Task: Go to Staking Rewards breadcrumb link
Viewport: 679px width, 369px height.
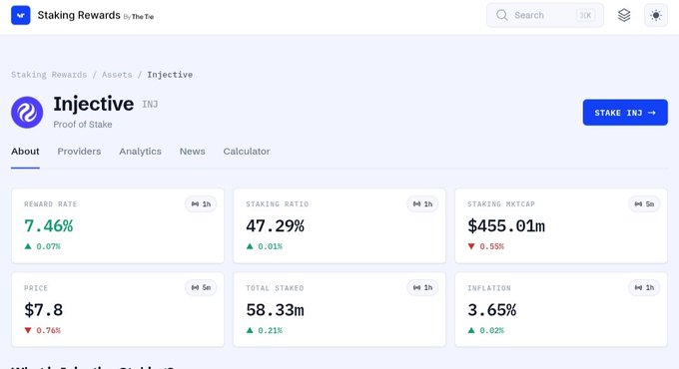Action: tap(49, 75)
